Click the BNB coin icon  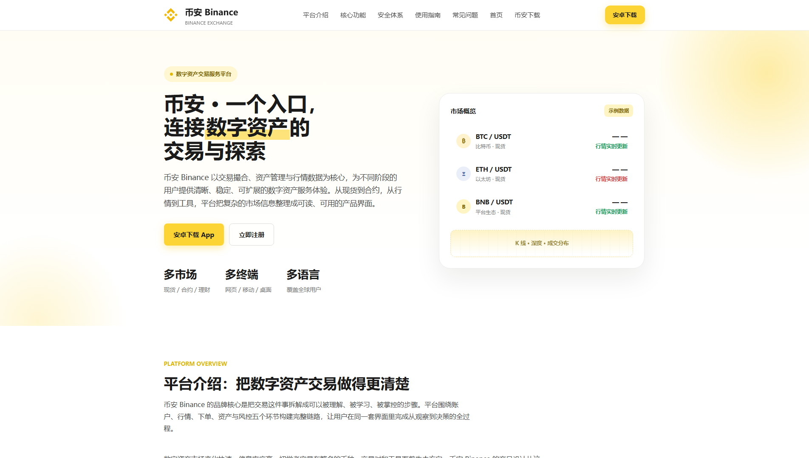coord(463,206)
